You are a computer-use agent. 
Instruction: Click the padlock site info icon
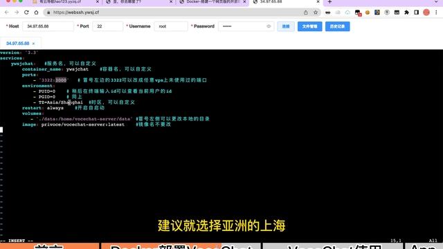(48, 12)
